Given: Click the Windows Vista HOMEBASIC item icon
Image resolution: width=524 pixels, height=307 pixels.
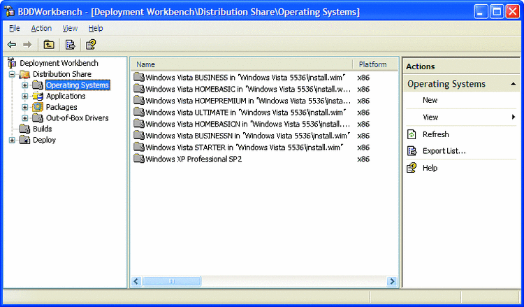Looking at the screenshot, I should coord(139,89).
